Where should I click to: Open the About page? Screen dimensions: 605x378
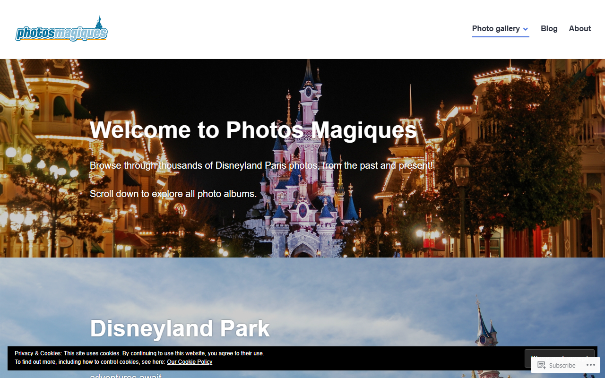tap(580, 28)
